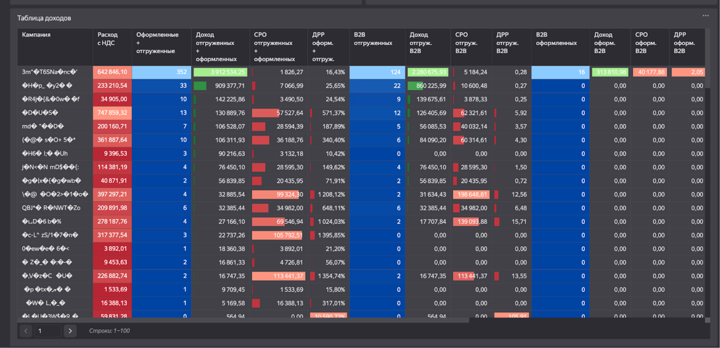This screenshot has height=348, width=720.
Task: Click the 642 846,10 expense cell
Action: [112, 72]
